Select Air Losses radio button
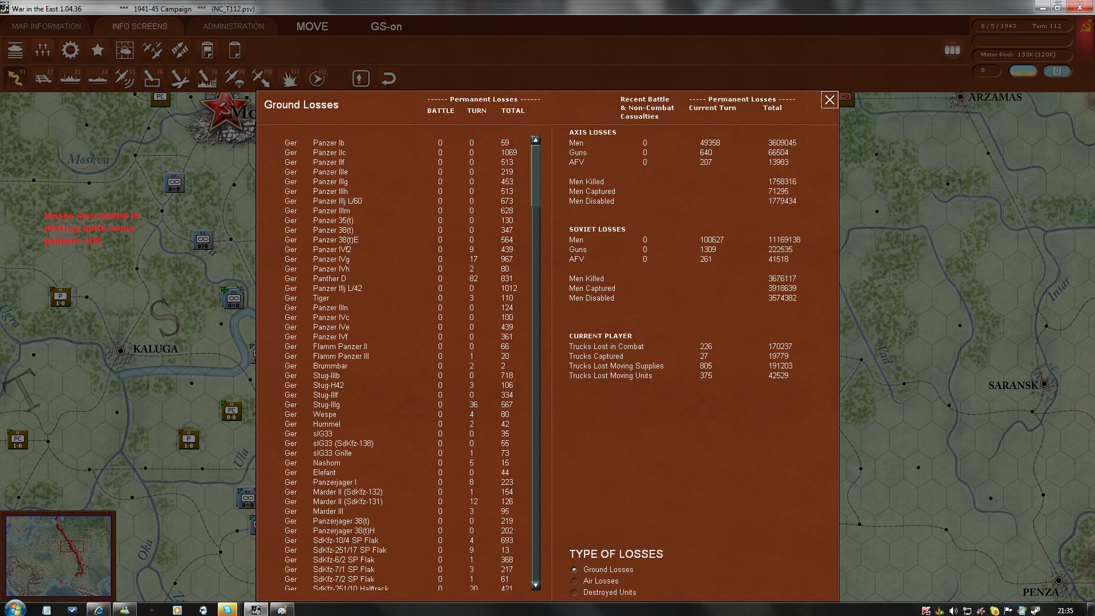Image resolution: width=1095 pixels, height=616 pixels. (x=574, y=581)
